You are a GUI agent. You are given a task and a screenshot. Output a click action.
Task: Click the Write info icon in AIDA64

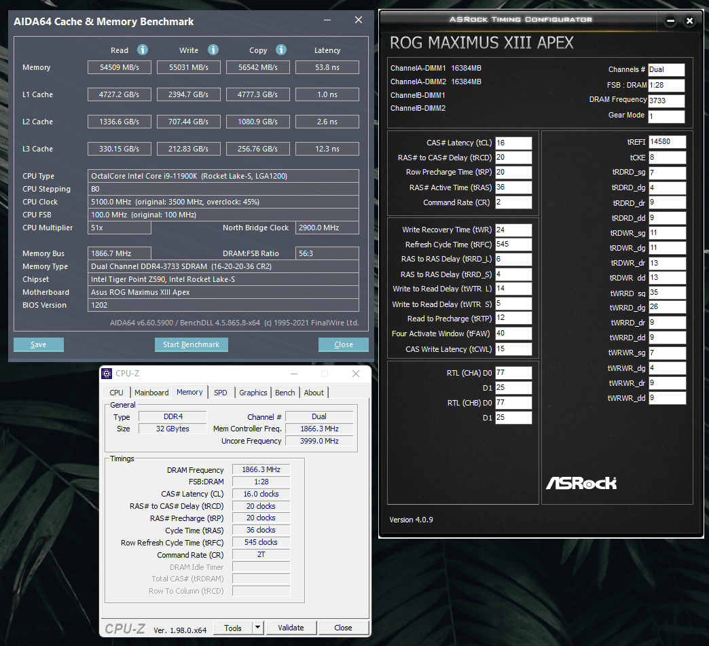pyautogui.click(x=213, y=50)
